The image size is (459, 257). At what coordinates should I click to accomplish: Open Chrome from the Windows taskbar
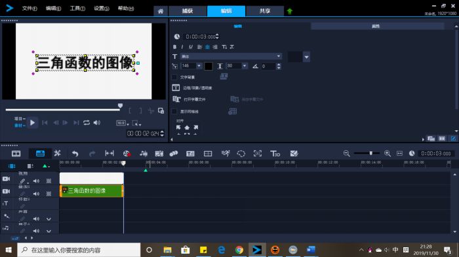click(x=239, y=250)
